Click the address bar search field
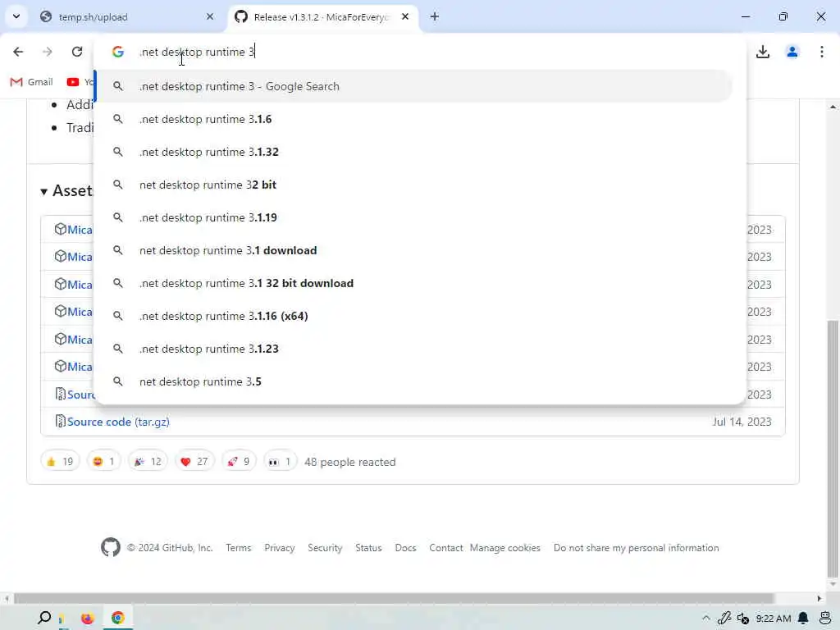This screenshot has height=630, width=840. point(419,52)
